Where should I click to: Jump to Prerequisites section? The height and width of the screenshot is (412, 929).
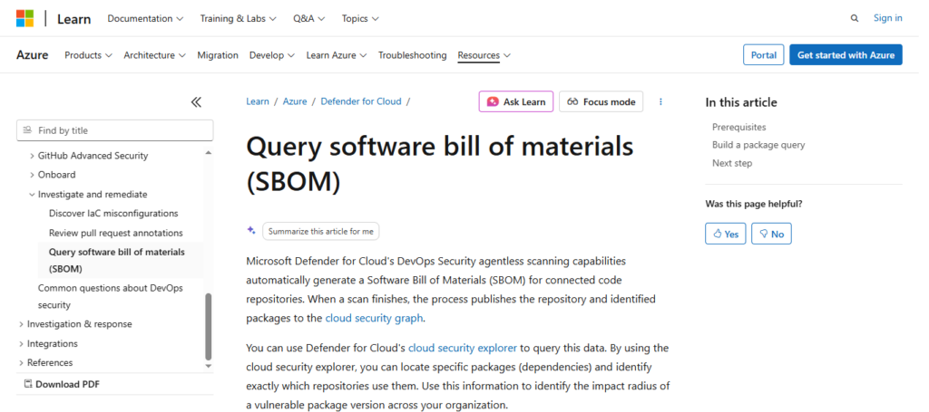point(738,127)
